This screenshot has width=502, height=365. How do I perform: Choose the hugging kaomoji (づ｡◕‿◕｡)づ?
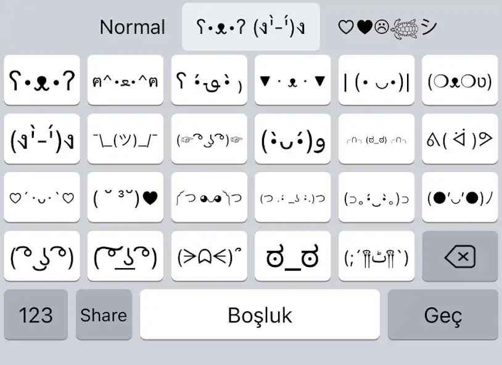pyautogui.click(x=376, y=198)
